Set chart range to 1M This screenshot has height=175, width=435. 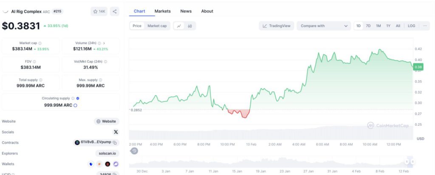coord(379,26)
